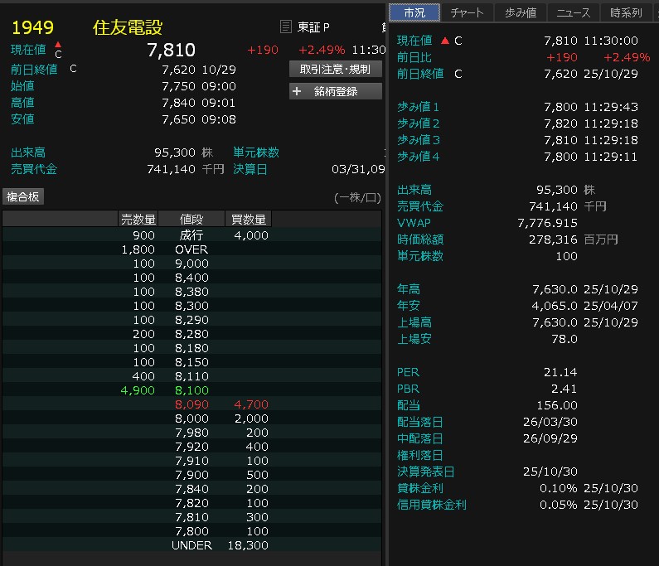Click the 18,300 UNDER buy quantity
The image size is (659, 566).
click(x=248, y=545)
